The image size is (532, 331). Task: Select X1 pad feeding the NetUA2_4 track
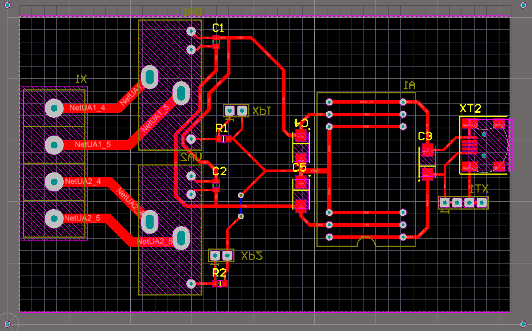click(54, 182)
